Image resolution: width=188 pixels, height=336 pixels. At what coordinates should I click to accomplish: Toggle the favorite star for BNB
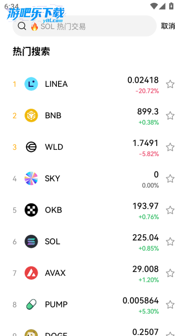coord(170,116)
